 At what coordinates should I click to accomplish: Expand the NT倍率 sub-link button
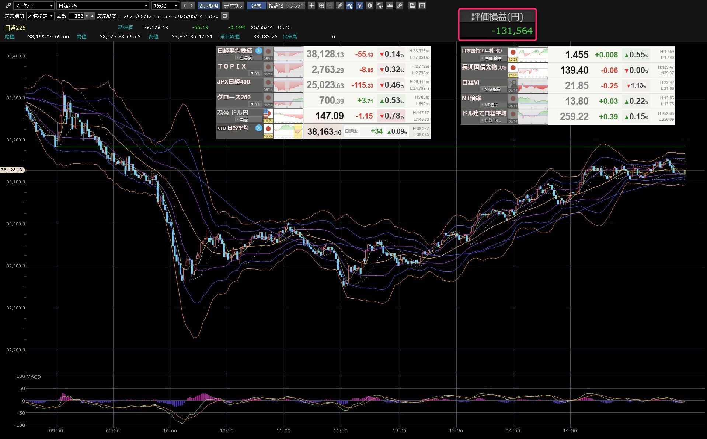[493, 105]
